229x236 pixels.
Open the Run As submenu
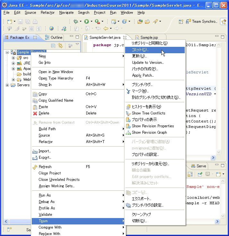(78, 195)
